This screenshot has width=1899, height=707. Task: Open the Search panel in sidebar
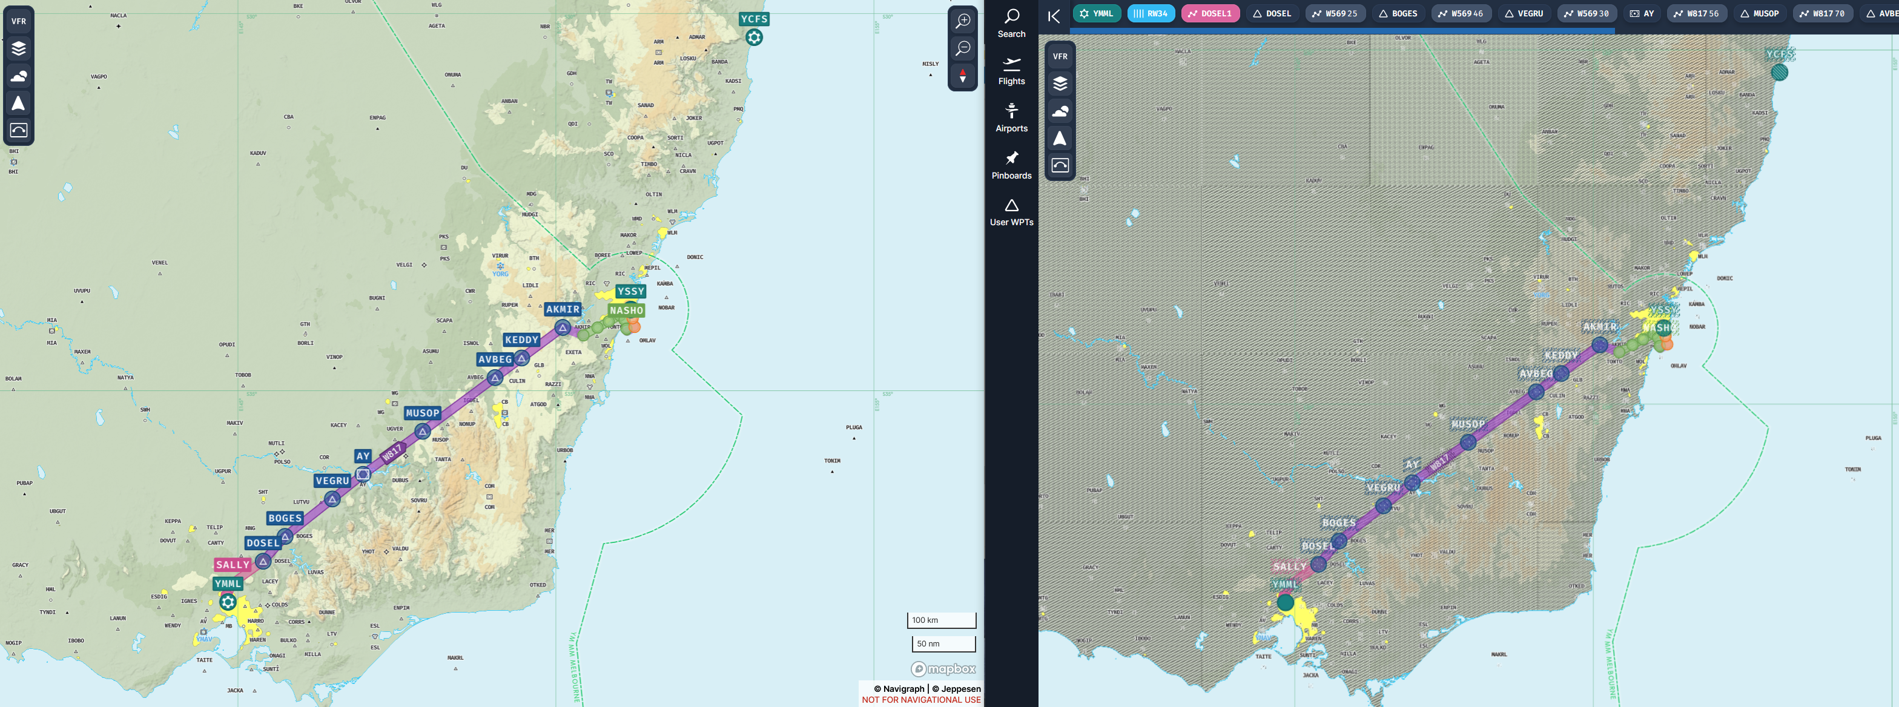click(x=1011, y=24)
